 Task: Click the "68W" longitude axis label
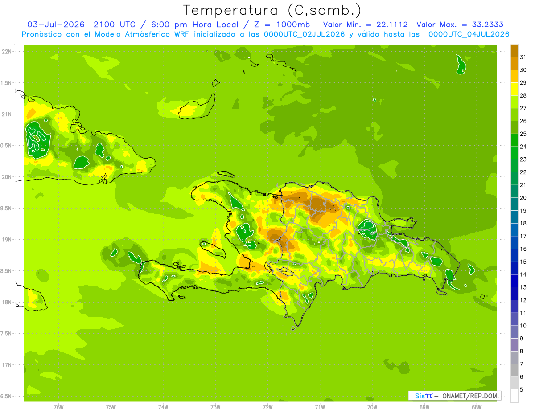pos(477,407)
